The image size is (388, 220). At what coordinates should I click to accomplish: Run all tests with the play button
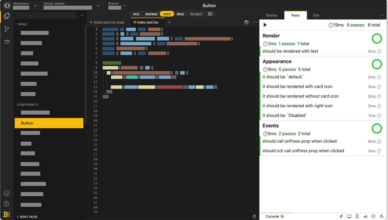[x=265, y=25]
